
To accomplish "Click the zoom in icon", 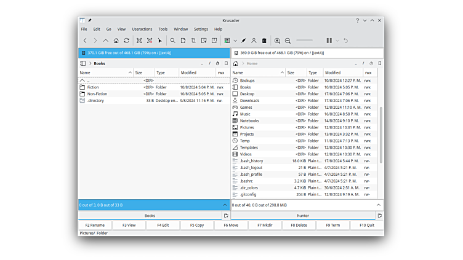I will pos(277,41).
